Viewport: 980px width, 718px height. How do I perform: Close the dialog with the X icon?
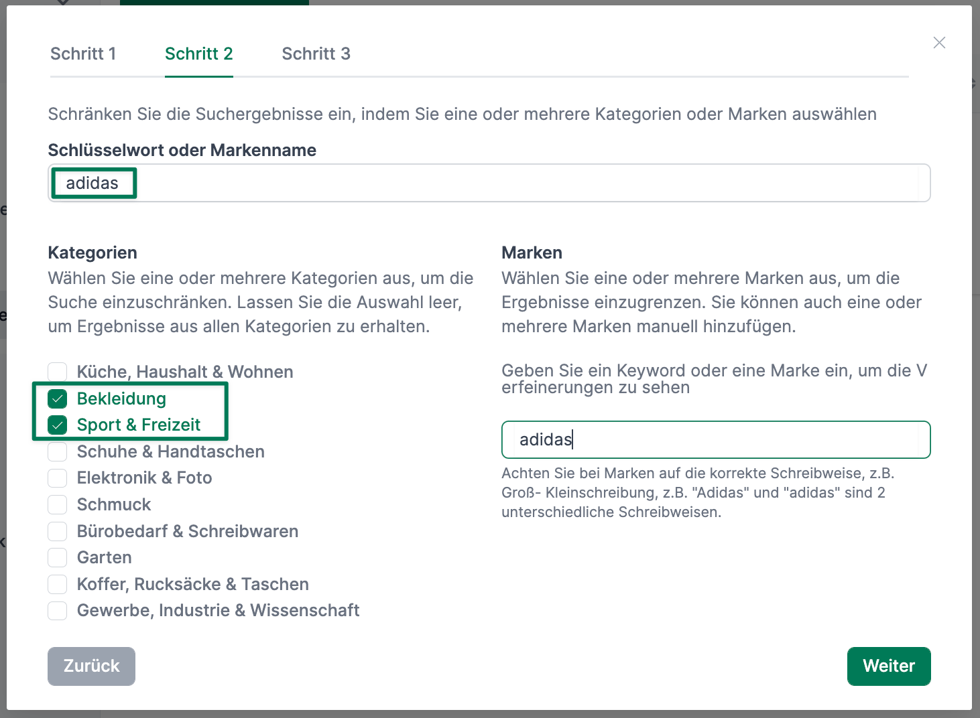(939, 43)
